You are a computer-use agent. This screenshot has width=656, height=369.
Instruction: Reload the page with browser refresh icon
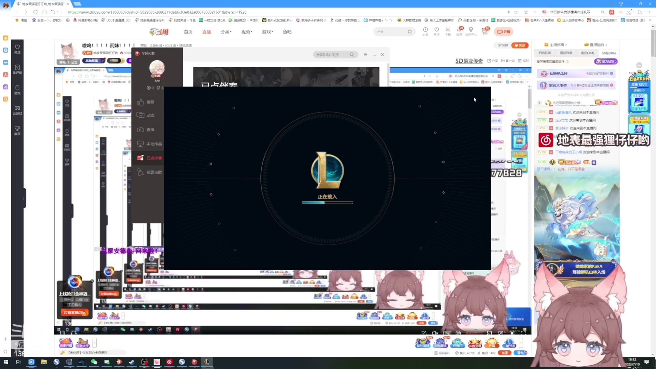tap(35, 12)
